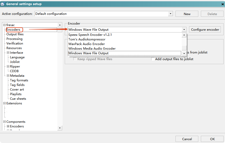Click the Configure encoder button
This screenshot has width=225, height=143.
coord(205,29)
